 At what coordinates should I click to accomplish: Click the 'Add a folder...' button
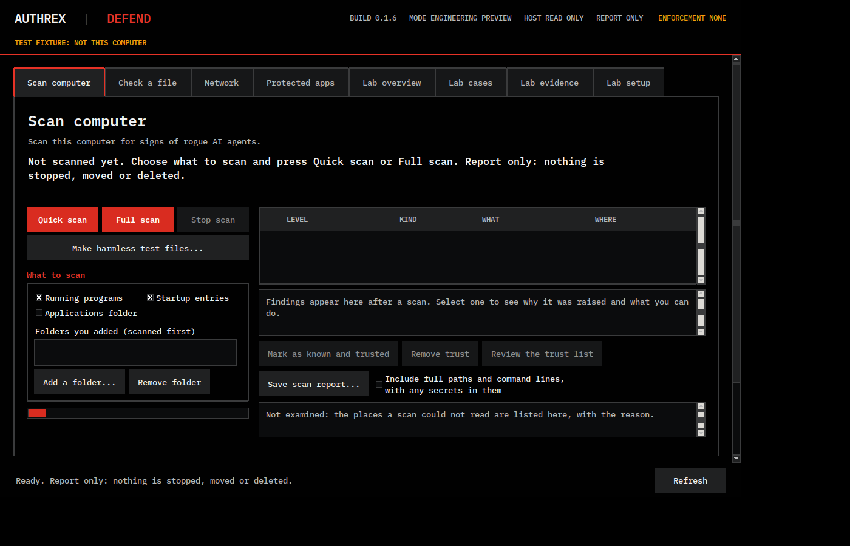coord(80,382)
